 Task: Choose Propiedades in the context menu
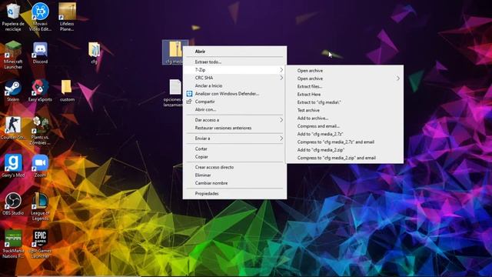tap(234, 193)
